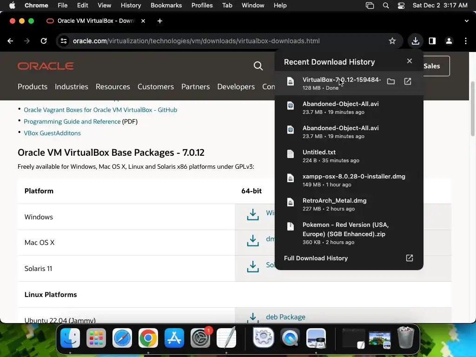Open VirtualBox download file externally
This screenshot has width=476, height=357.
coord(408,81)
